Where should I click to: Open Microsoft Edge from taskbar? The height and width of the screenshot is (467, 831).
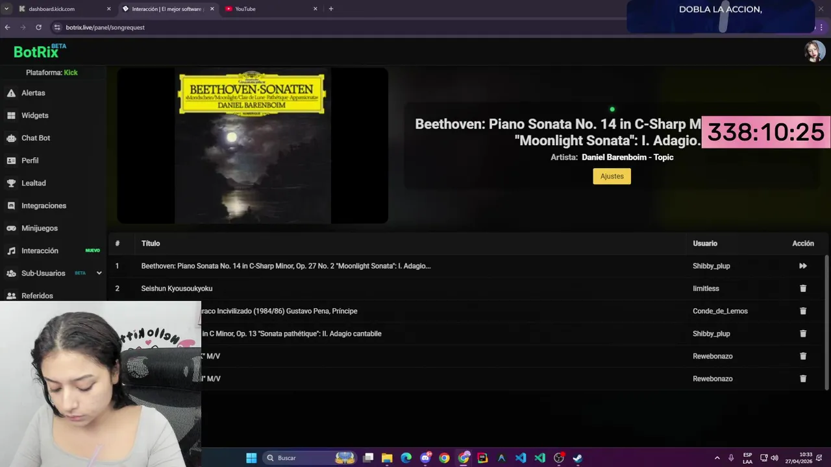(406, 458)
